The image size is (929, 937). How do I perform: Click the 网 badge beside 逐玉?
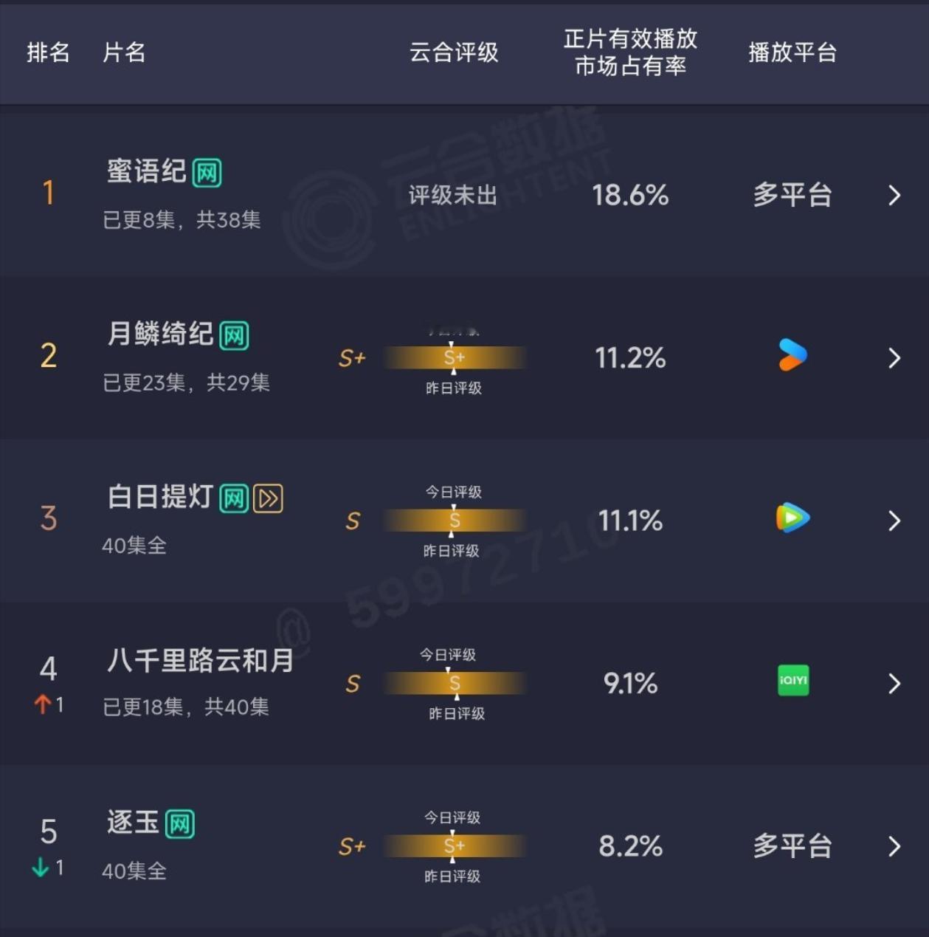click(181, 823)
